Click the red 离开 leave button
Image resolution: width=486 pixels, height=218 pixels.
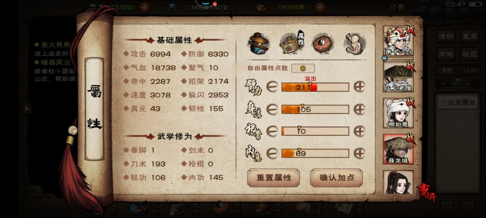tap(426, 193)
